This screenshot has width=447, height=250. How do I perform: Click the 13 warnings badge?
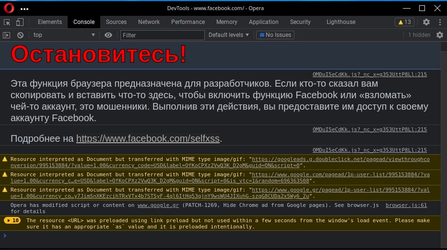pyautogui.click(x=404, y=22)
